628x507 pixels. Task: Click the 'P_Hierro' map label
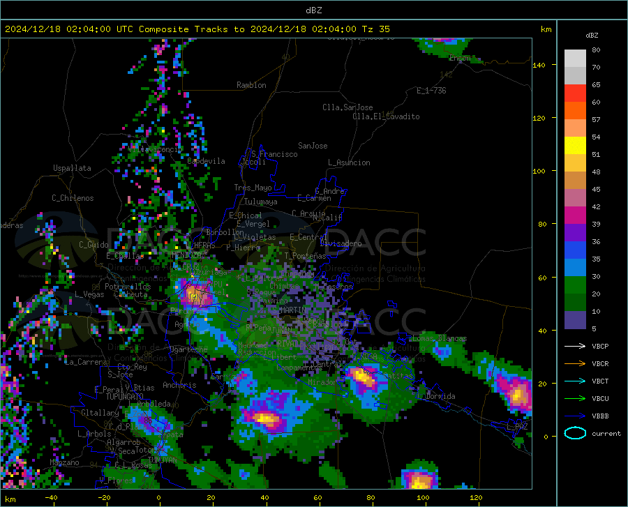pyautogui.click(x=243, y=248)
